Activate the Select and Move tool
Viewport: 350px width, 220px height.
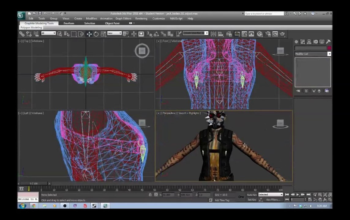pyautogui.click(x=89, y=34)
